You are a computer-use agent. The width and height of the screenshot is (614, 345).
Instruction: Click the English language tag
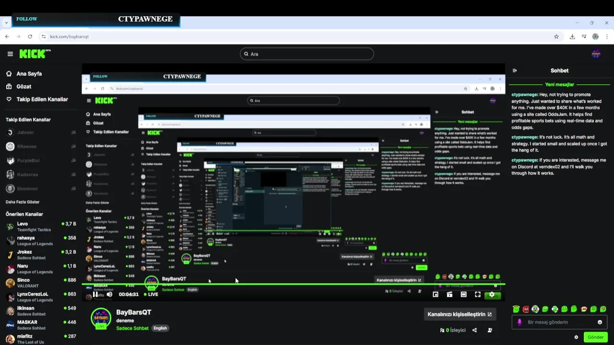click(160, 328)
